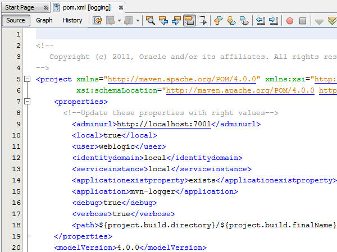The image size is (337, 252).
Task: Click the grey down-triangle toolbar icon
Action: [319, 21]
